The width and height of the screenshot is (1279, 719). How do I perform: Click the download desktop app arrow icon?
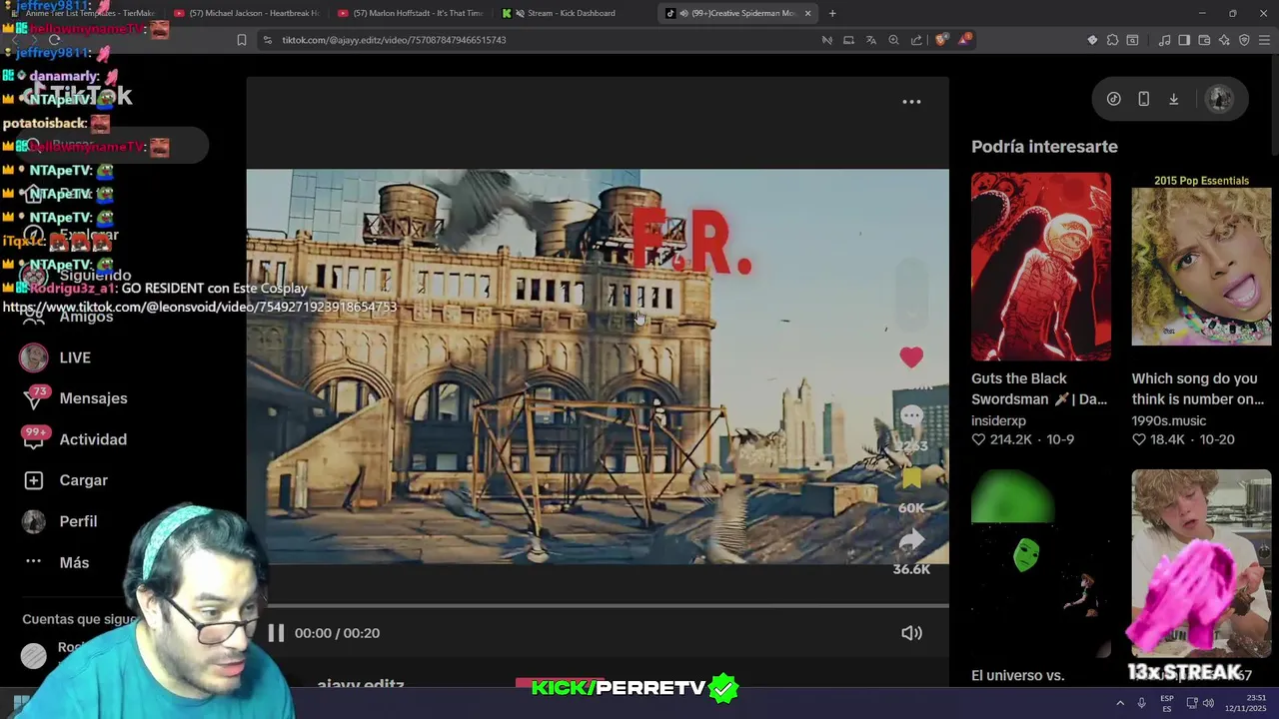point(1173,99)
